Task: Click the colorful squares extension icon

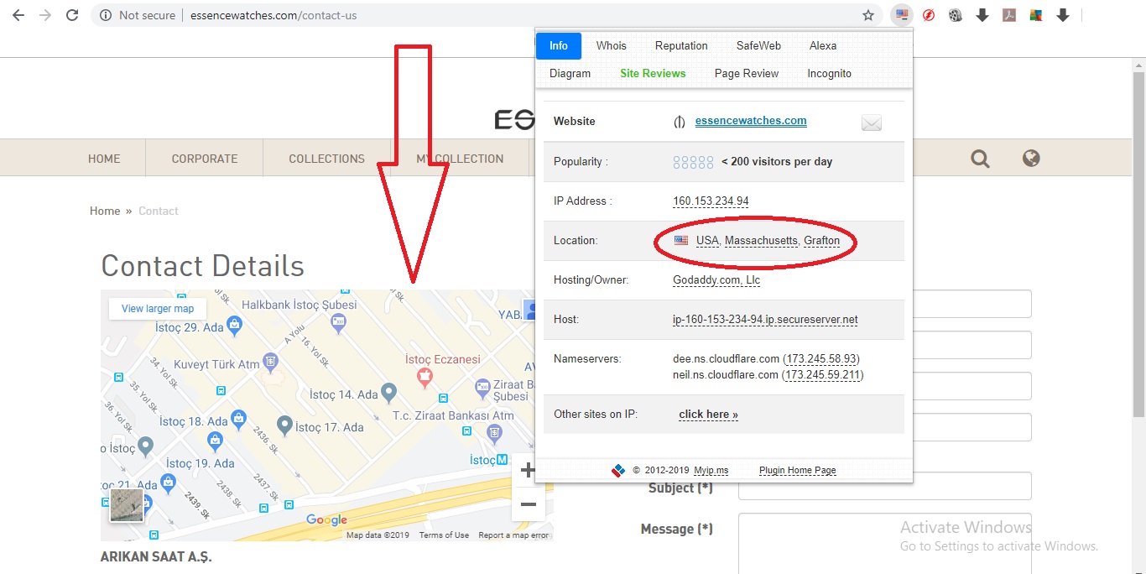Action: pyautogui.click(x=1036, y=15)
